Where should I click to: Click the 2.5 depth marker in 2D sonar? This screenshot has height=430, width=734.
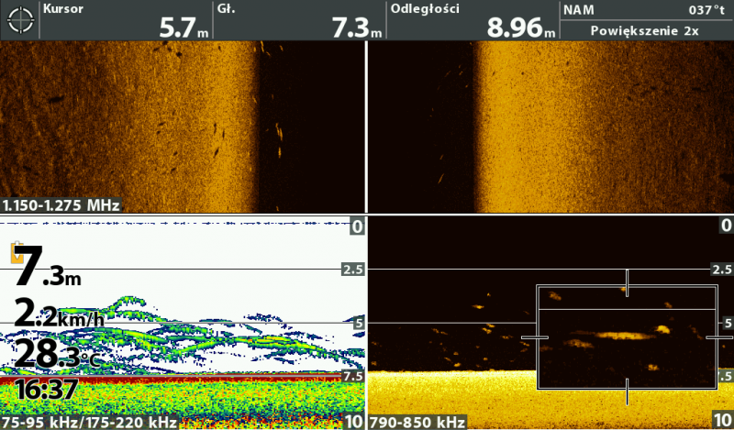pyautogui.click(x=352, y=270)
